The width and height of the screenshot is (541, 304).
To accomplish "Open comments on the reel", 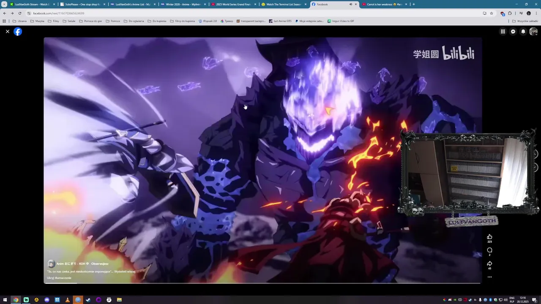I will (x=489, y=250).
